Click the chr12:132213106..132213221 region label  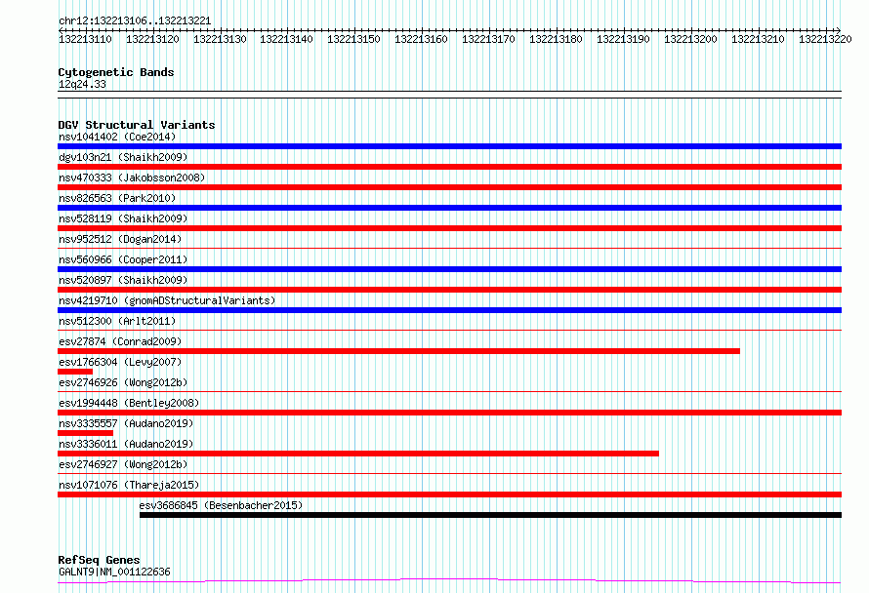coord(135,21)
